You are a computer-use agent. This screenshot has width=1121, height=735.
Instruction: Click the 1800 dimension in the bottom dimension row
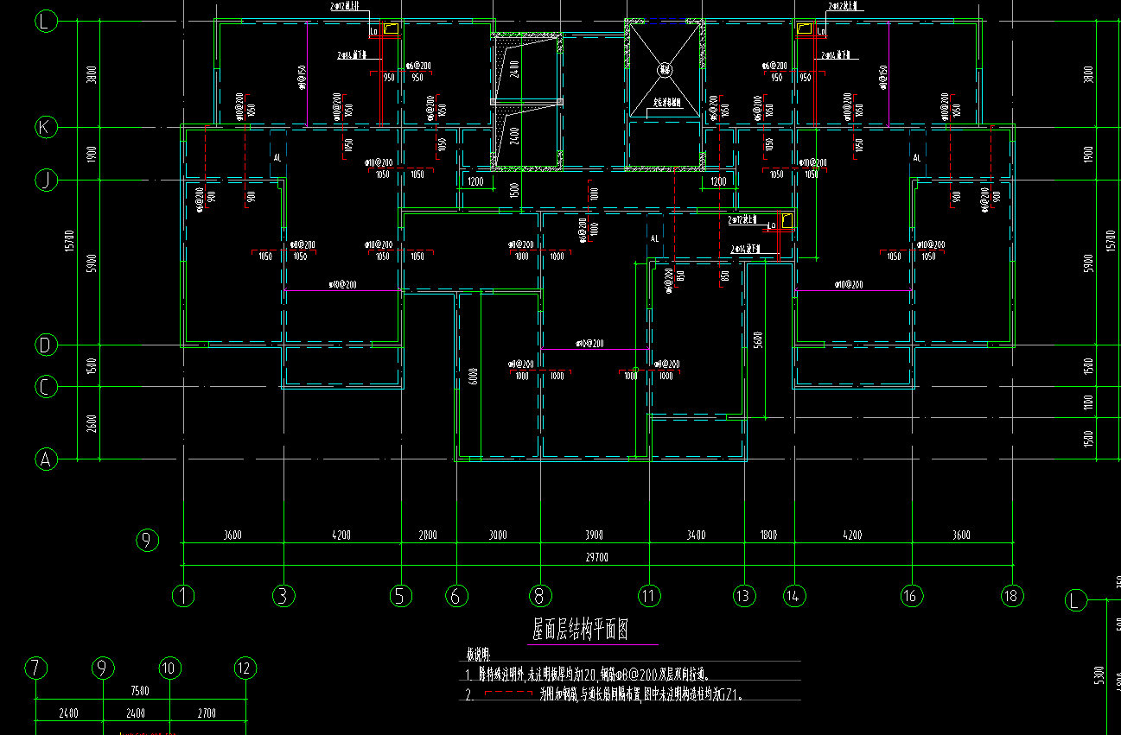point(768,535)
